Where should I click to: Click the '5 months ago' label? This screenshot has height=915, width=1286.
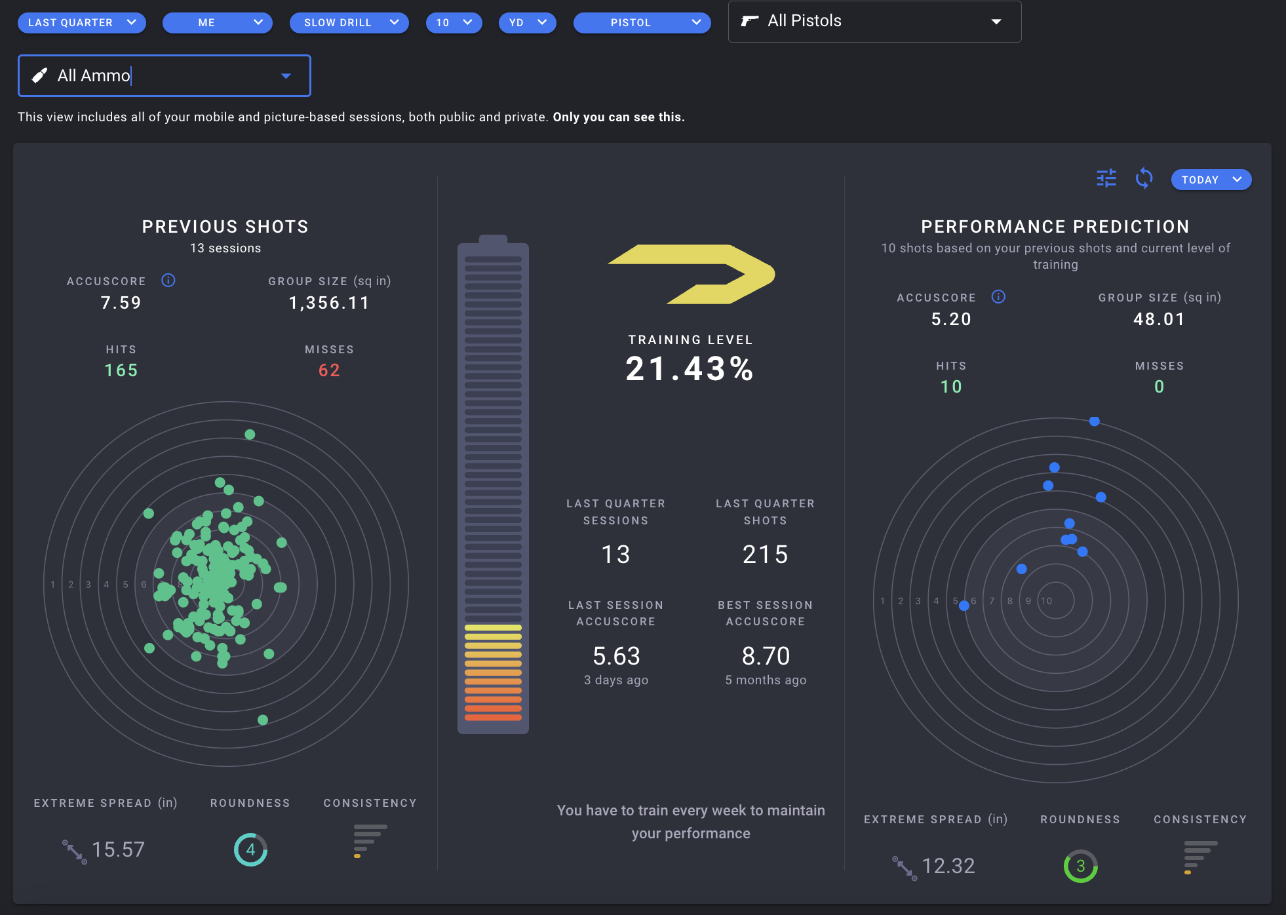coord(766,680)
